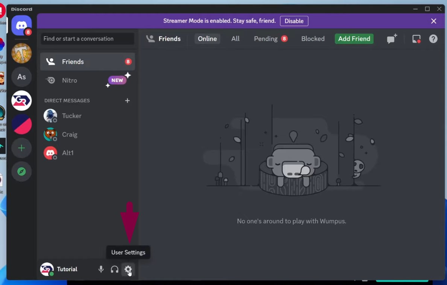Switch to Online friends tab

pyautogui.click(x=207, y=39)
